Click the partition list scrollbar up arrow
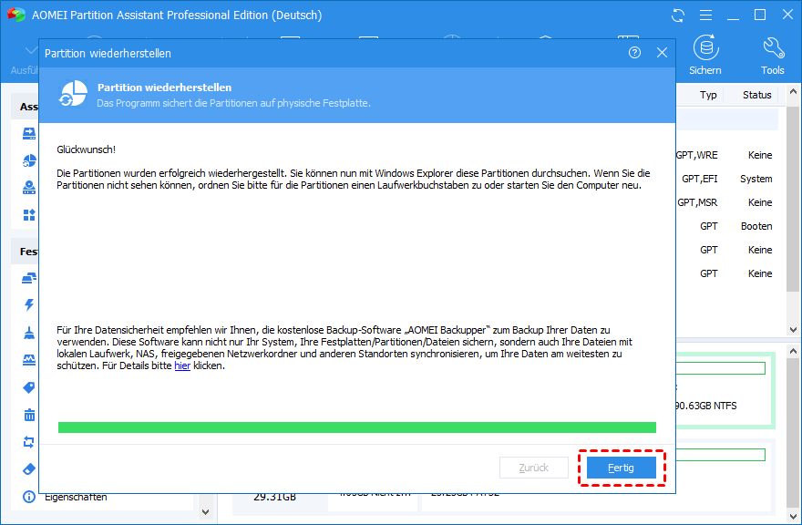802x525 pixels. (x=793, y=91)
